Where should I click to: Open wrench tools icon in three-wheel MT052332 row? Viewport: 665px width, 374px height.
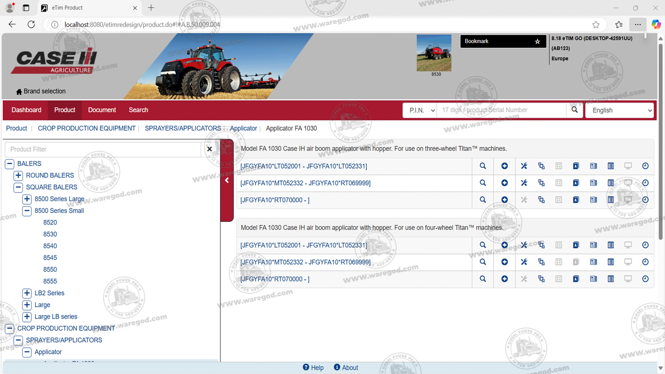pos(524,183)
